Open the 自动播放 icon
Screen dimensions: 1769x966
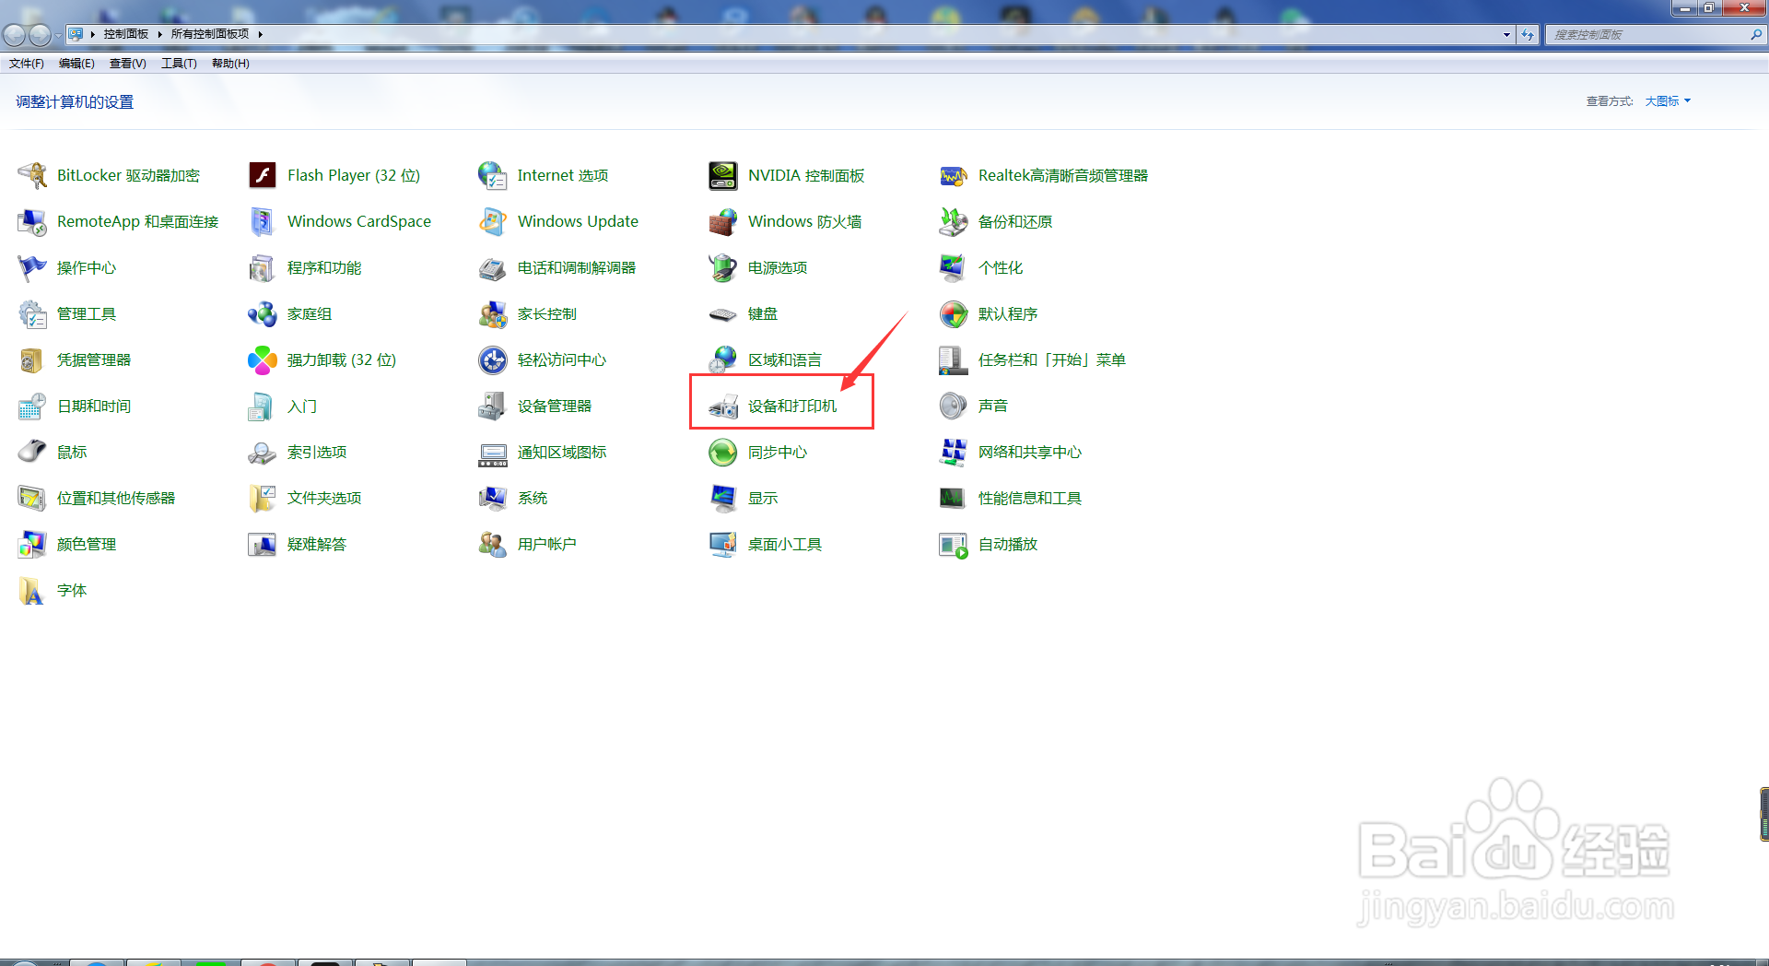pyautogui.click(x=954, y=544)
